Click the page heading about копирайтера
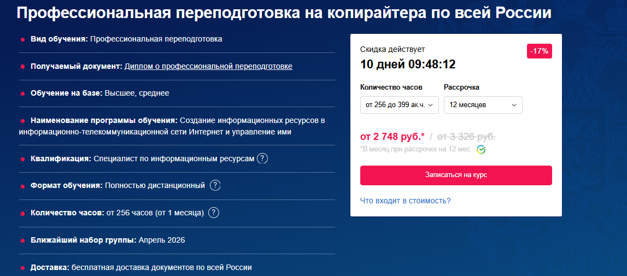Screen dimensions: 627x276 [x=284, y=13]
